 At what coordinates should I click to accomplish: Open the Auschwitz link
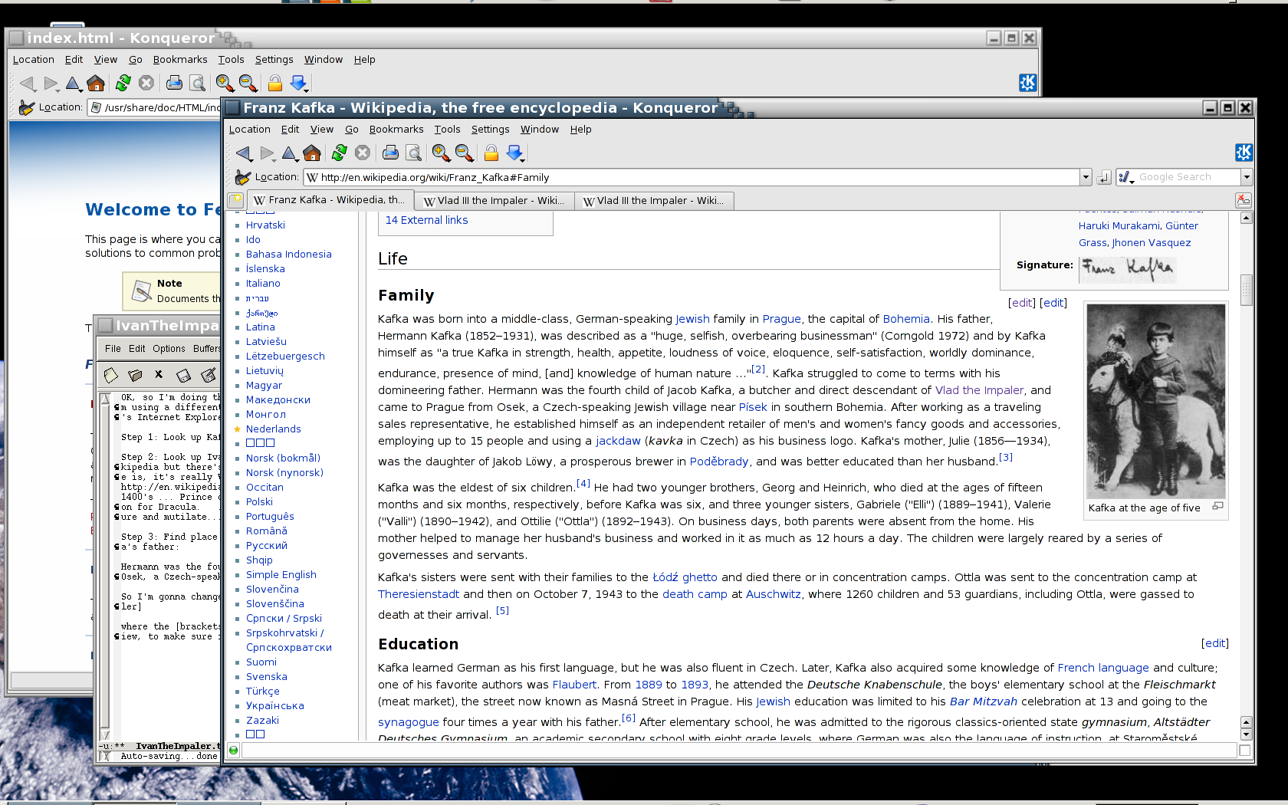(774, 594)
